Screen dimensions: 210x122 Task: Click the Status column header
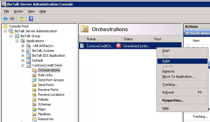pyautogui.click(x=128, y=39)
